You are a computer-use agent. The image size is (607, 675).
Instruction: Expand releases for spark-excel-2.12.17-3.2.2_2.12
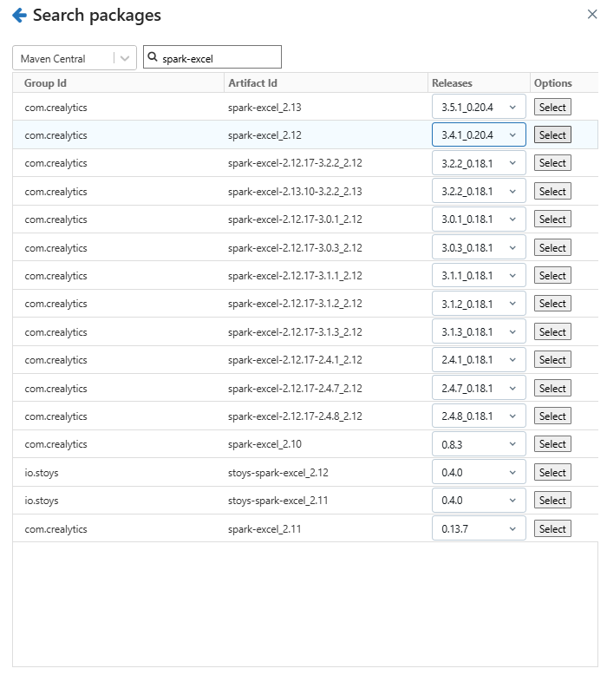tap(479, 163)
